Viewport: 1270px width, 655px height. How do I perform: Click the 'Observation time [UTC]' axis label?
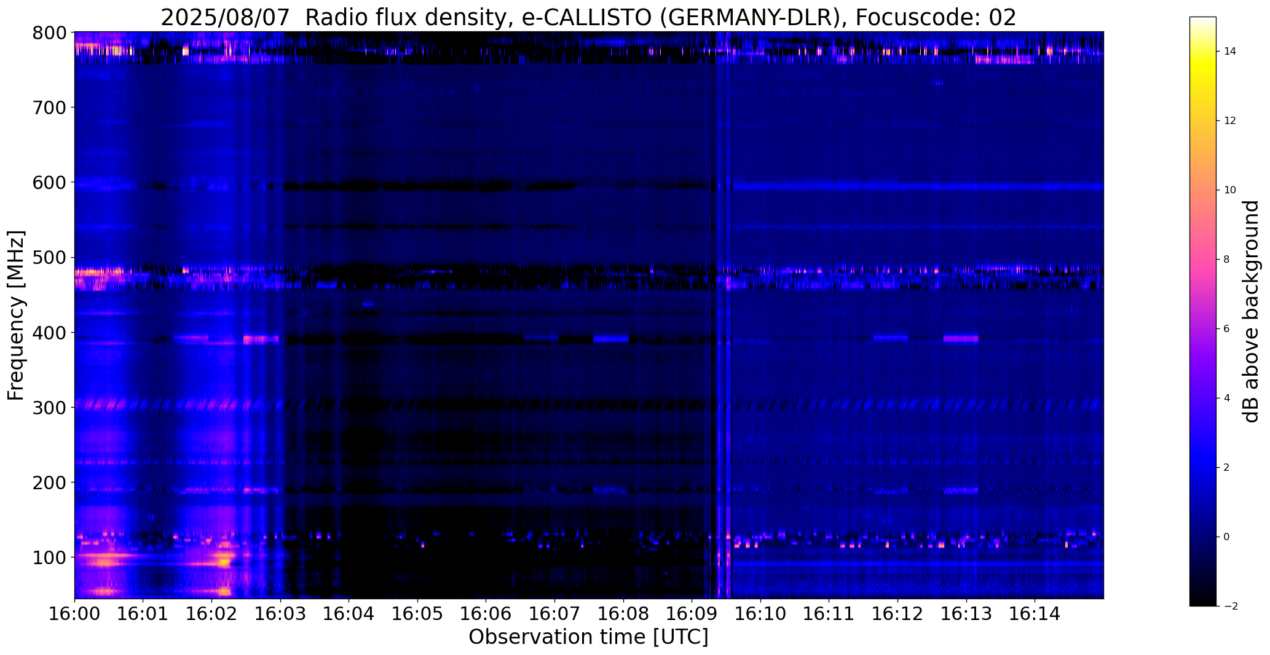pyautogui.click(x=588, y=637)
